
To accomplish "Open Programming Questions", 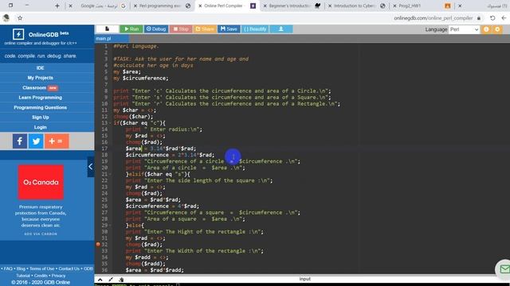I will (x=41, y=107).
